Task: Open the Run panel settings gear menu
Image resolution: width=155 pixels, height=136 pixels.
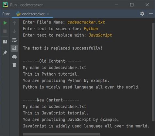Action: pos(142,14)
